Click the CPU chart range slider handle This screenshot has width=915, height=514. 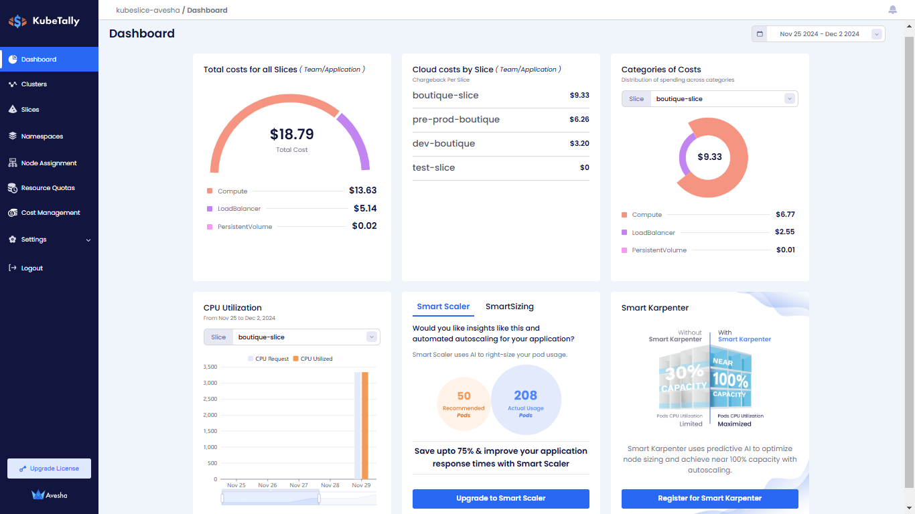[x=319, y=498]
